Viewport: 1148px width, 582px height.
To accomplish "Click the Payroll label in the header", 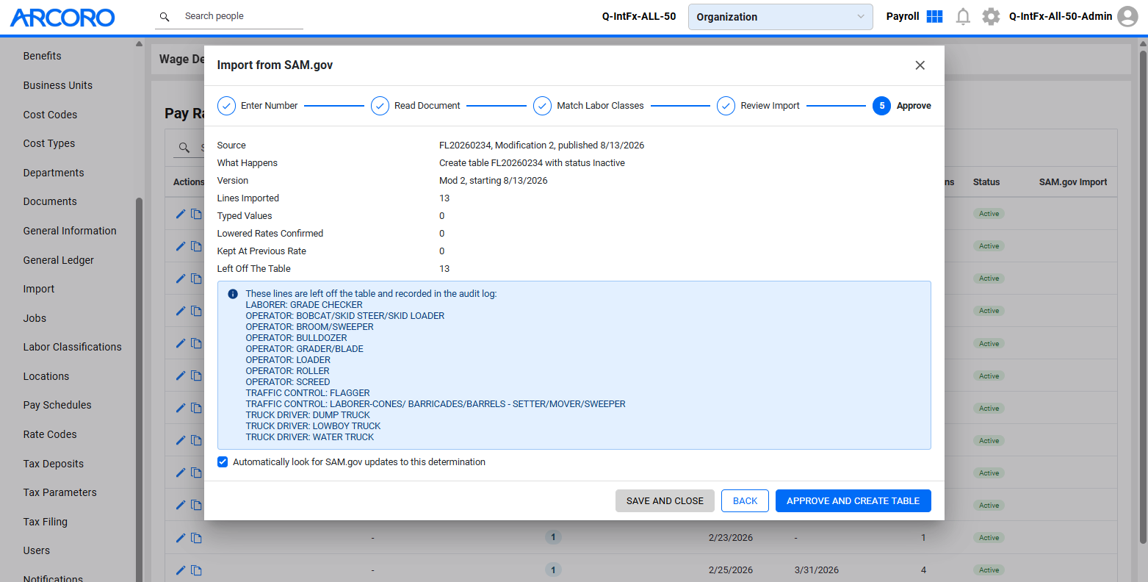I will click(903, 16).
